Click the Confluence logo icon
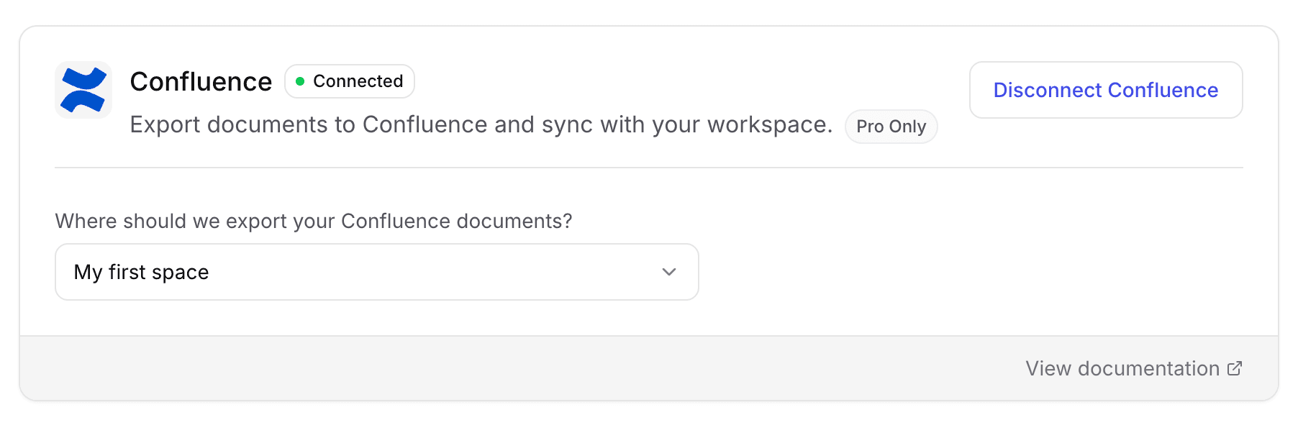This screenshot has height=433, width=1298. coord(83,90)
